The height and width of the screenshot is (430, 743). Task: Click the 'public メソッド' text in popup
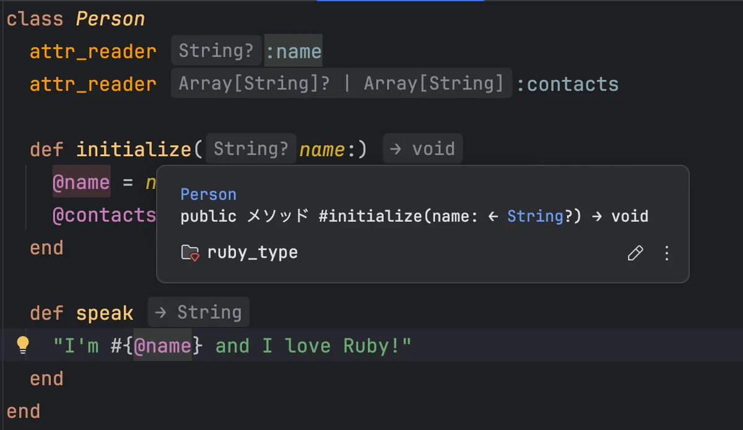[244, 216]
